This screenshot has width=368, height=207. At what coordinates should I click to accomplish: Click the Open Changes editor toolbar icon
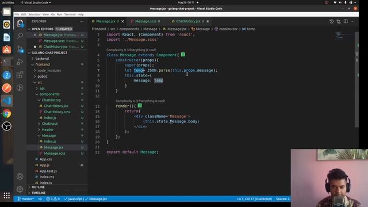click(339, 21)
